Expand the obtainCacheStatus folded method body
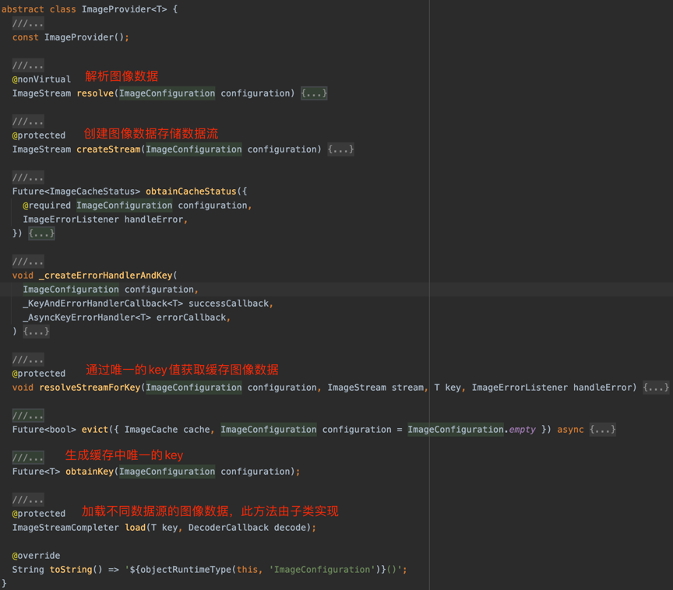 point(41,233)
